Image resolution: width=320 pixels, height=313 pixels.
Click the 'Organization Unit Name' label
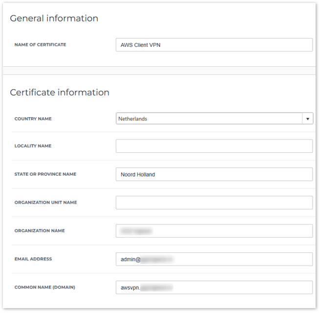pos(45,203)
